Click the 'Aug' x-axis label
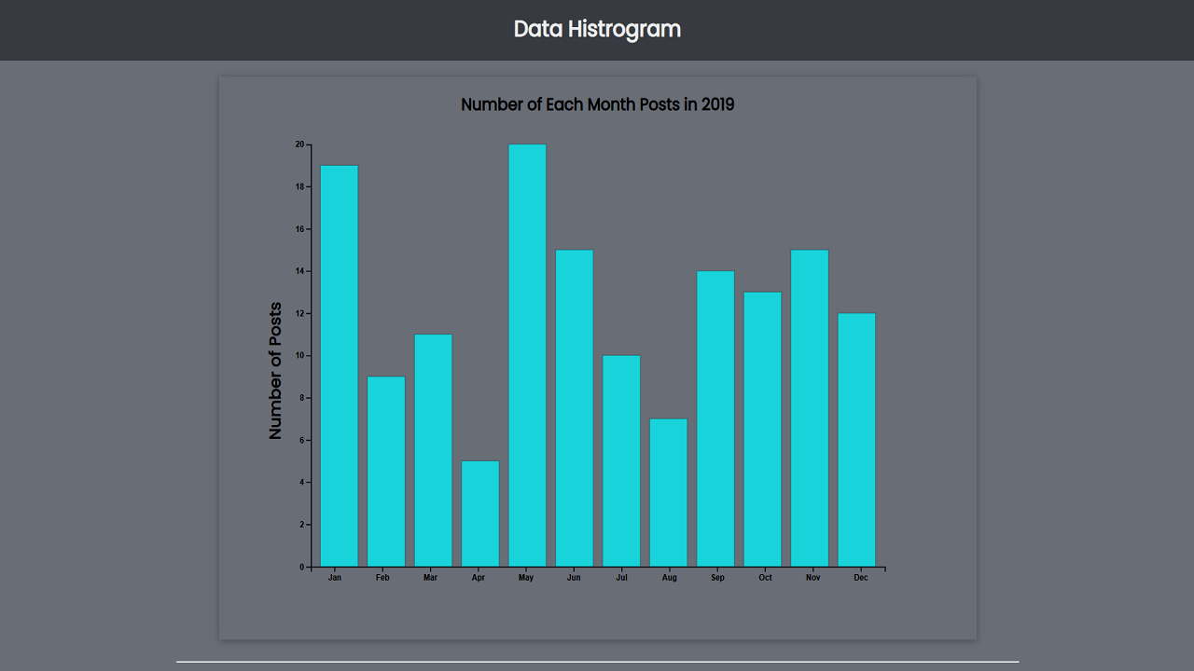Image resolution: width=1194 pixels, height=671 pixels. [x=669, y=578]
